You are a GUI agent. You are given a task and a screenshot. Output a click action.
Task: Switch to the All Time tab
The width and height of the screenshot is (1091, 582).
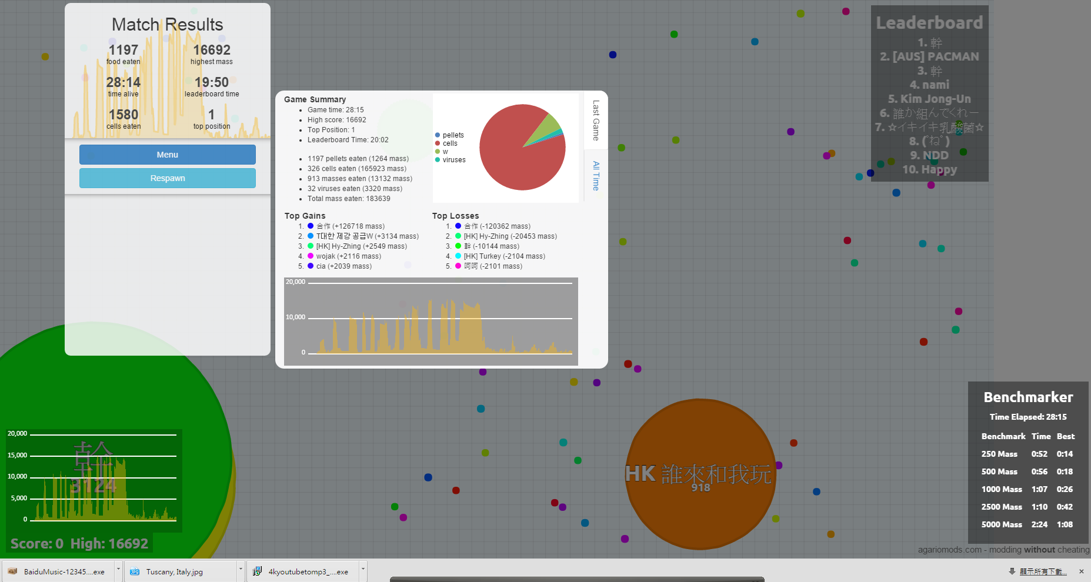tap(596, 175)
